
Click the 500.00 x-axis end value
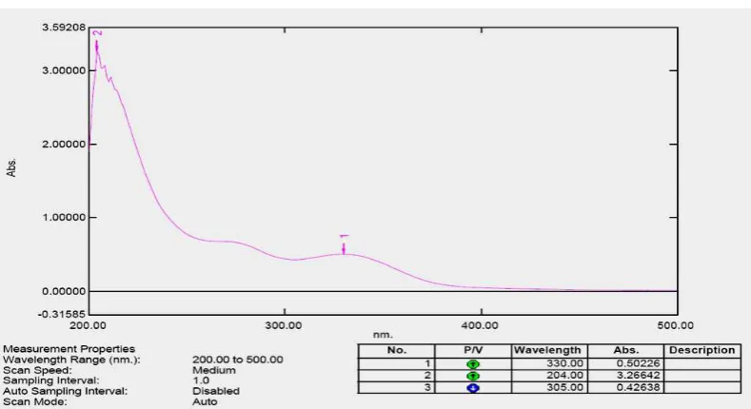[x=675, y=325]
